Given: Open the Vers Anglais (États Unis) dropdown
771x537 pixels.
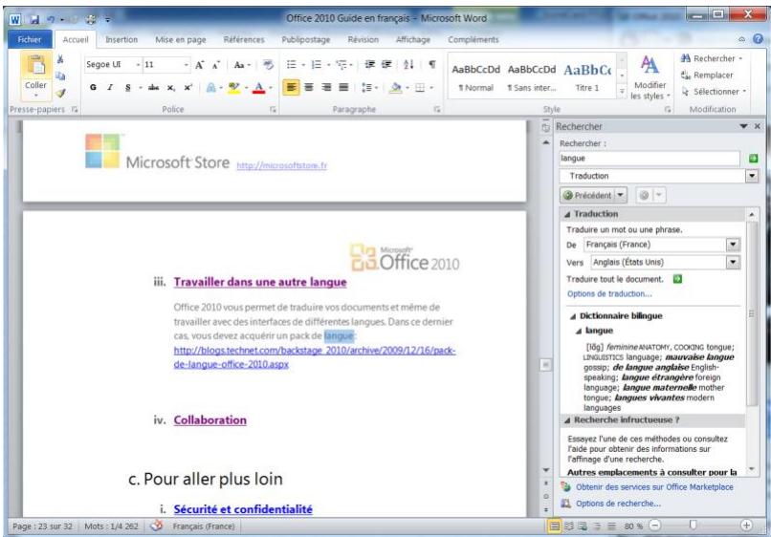Looking at the screenshot, I should (x=733, y=263).
